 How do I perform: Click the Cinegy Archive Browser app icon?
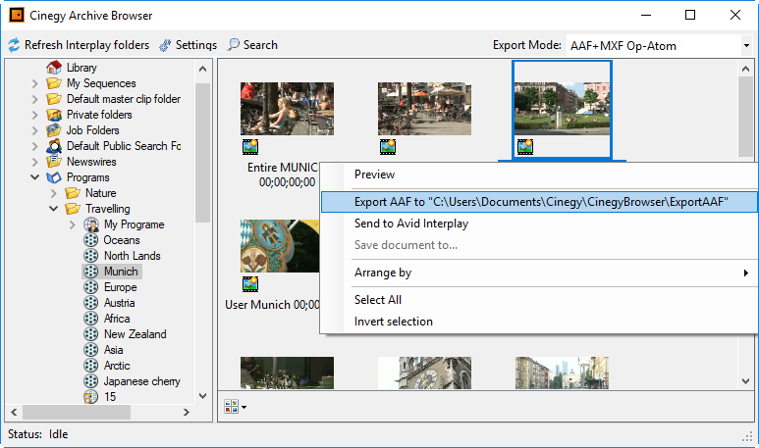tap(17, 16)
